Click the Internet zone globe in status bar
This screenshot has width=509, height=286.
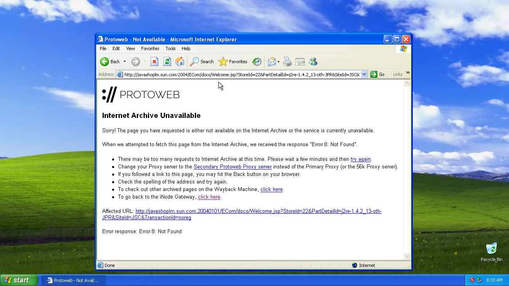354,265
